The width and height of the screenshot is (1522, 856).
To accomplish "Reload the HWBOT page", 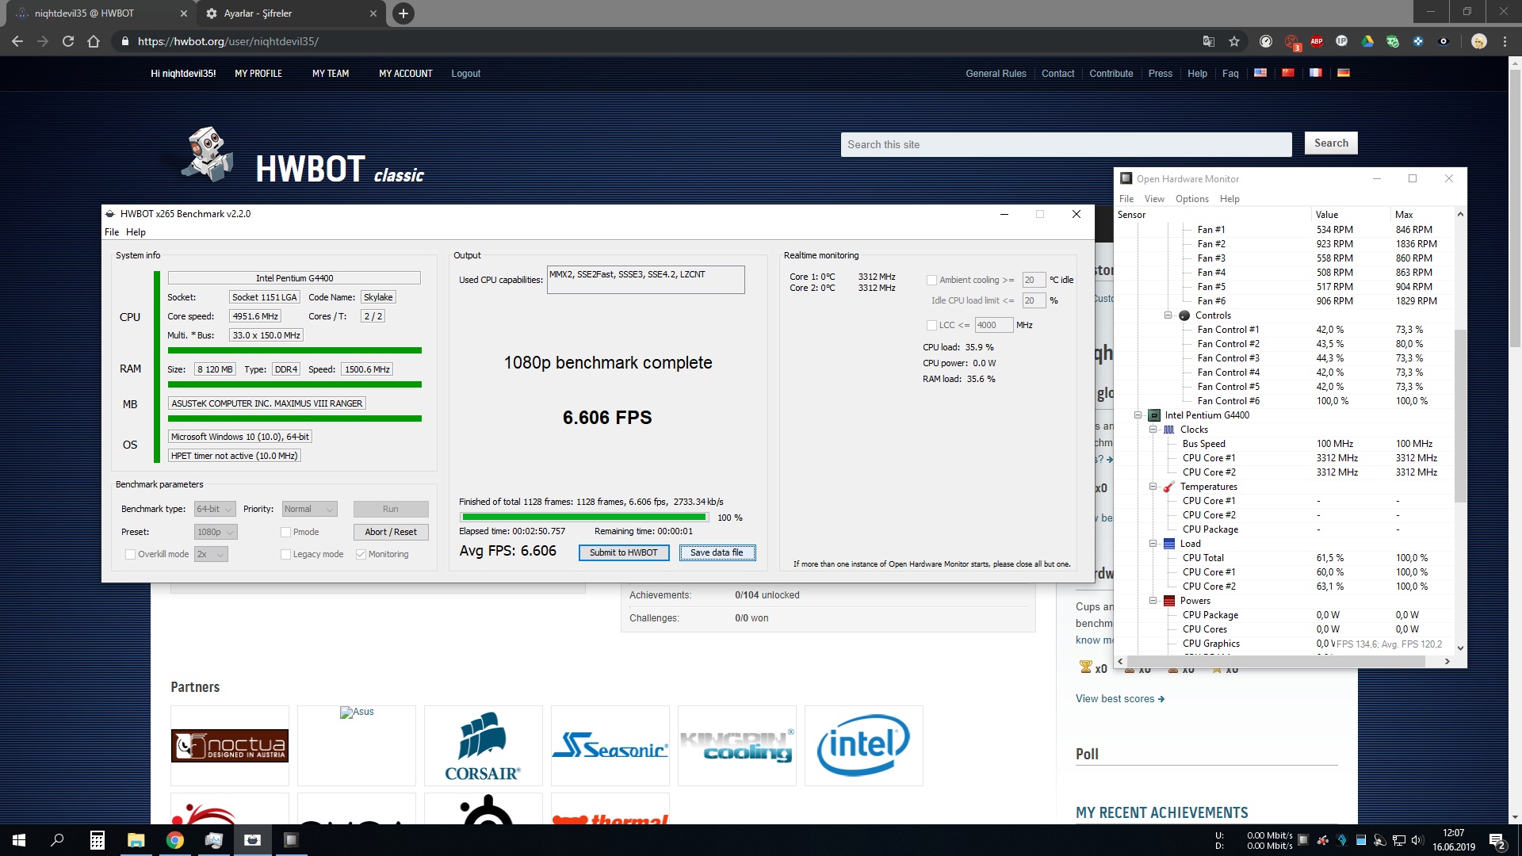I will 68,41.
